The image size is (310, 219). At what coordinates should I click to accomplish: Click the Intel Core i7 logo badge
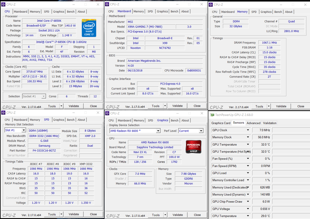click(89, 28)
